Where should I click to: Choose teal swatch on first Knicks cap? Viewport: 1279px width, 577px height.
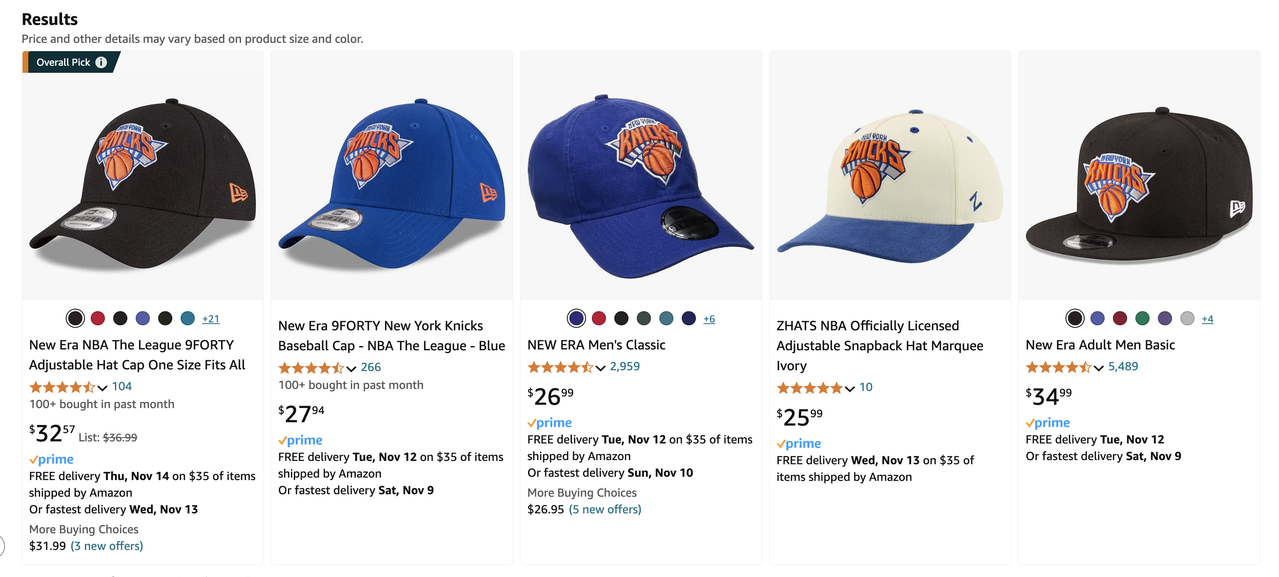[x=188, y=318]
